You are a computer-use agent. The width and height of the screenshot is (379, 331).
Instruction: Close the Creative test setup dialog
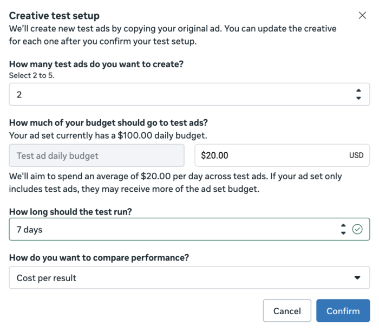[362, 15]
